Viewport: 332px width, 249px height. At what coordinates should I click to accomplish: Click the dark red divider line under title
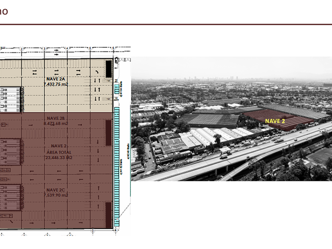[166, 25]
